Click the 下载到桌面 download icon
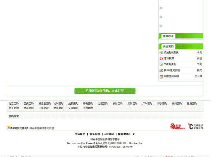Screen dimensions: 213x157 [x=161, y=64]
